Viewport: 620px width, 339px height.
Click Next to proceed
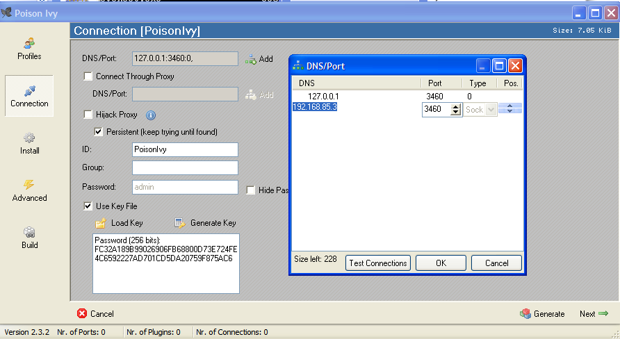594,314
